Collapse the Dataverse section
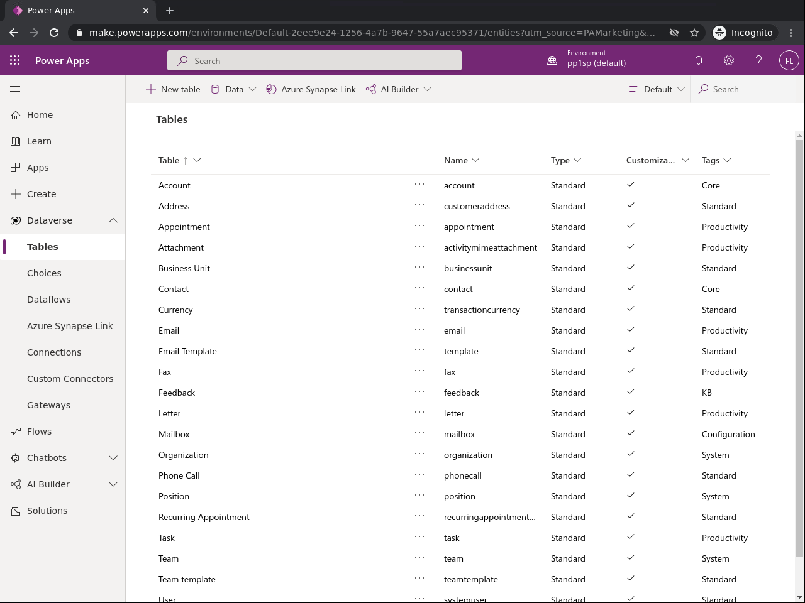The width and height of the screenshot is (805, 603). [113, 220]
